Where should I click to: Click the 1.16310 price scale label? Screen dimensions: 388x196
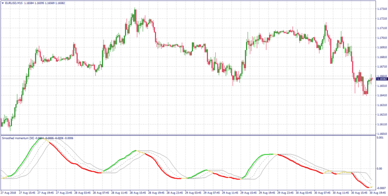382,105
